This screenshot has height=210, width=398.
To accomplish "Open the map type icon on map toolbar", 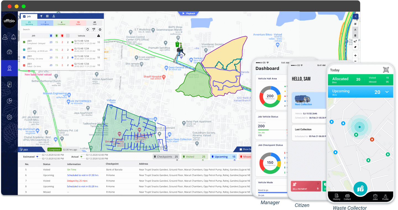I will coord(355,24).
